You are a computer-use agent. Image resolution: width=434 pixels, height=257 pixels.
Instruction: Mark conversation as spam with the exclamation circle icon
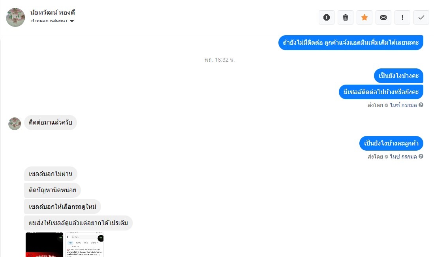click(326, 17)
